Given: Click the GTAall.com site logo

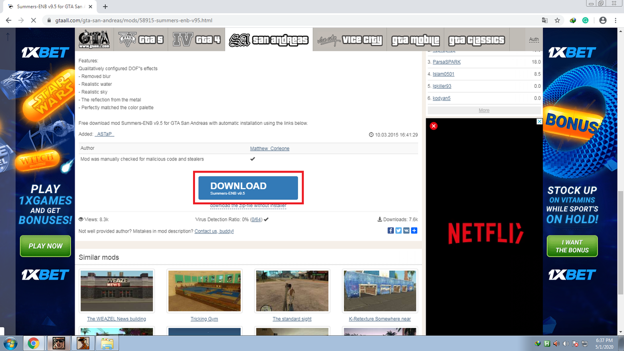Looking at the screenshot, I should point(94,40).
